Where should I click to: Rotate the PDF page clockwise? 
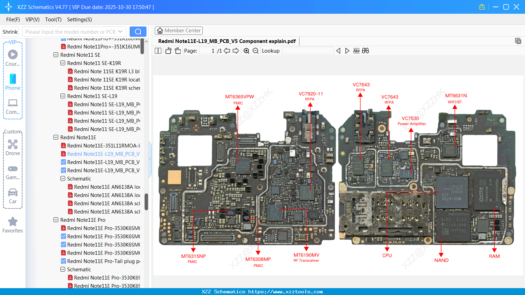click(177, 50)
